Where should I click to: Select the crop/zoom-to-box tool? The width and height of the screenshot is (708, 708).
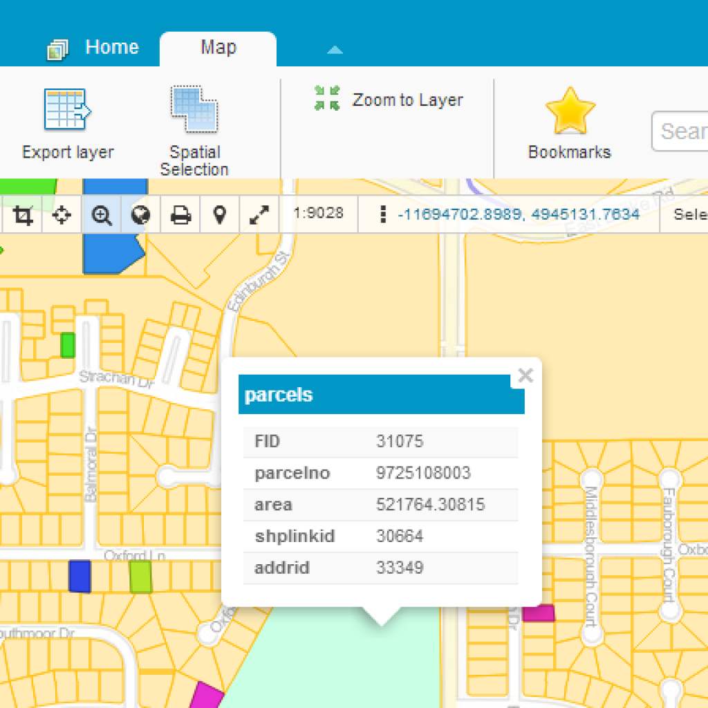click(x=23, y=215)
